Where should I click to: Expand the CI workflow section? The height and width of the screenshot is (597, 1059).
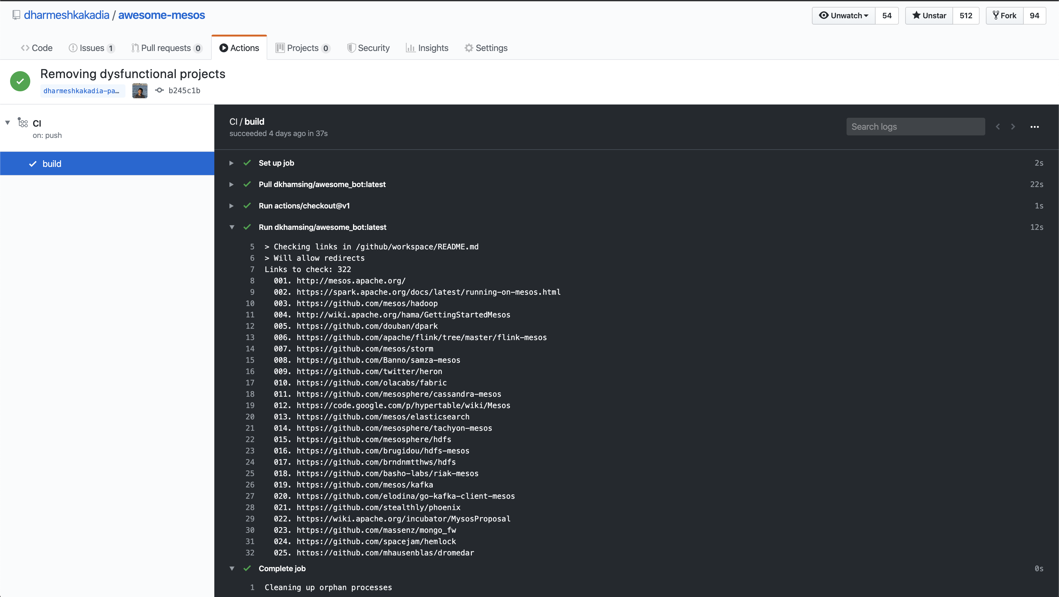tap(8, 123)
